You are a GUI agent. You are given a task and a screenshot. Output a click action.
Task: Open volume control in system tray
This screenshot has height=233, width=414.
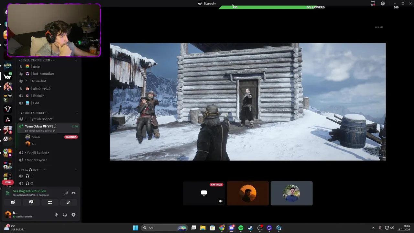pyautogui.click(x=392, y=228)
